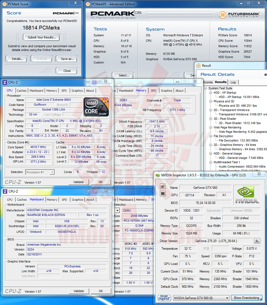This screenshot has width=267, height=305.
Task: Collapse the File Decryption node
Action: tap(211, 136)
